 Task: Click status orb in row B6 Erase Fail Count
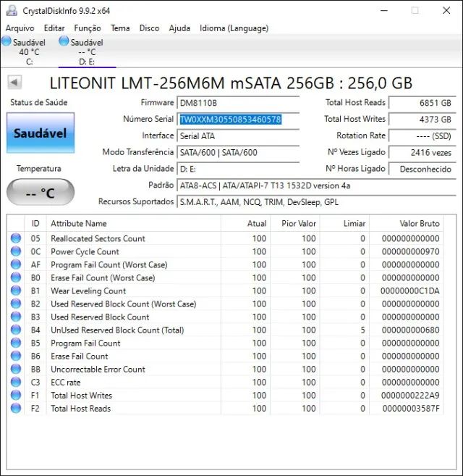(x=16, y=356)
